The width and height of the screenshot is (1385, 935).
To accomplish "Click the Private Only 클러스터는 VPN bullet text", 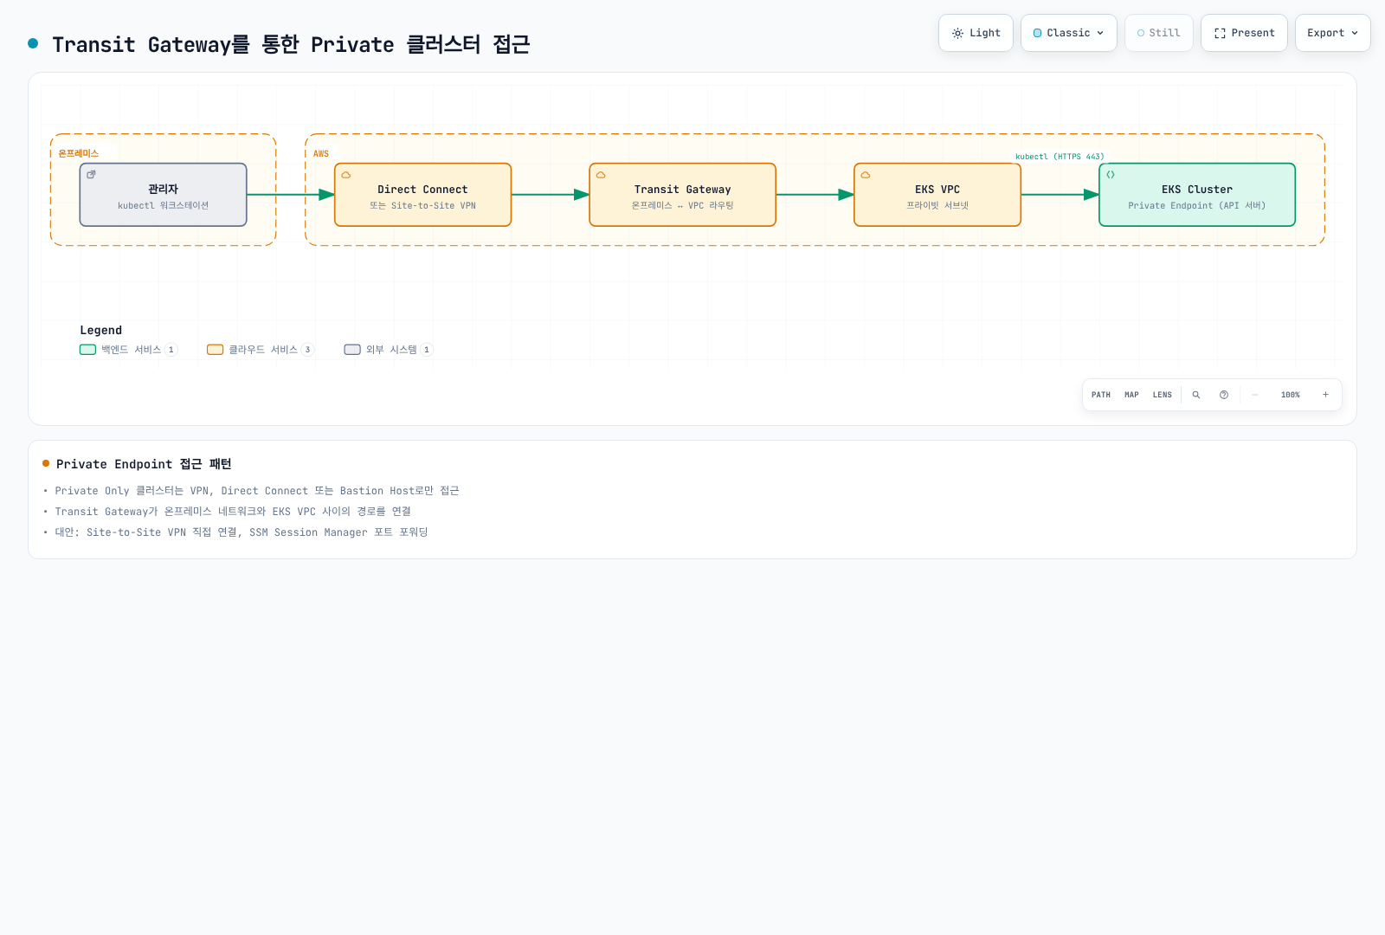I will pyautogui.click(x=257, y=491).
